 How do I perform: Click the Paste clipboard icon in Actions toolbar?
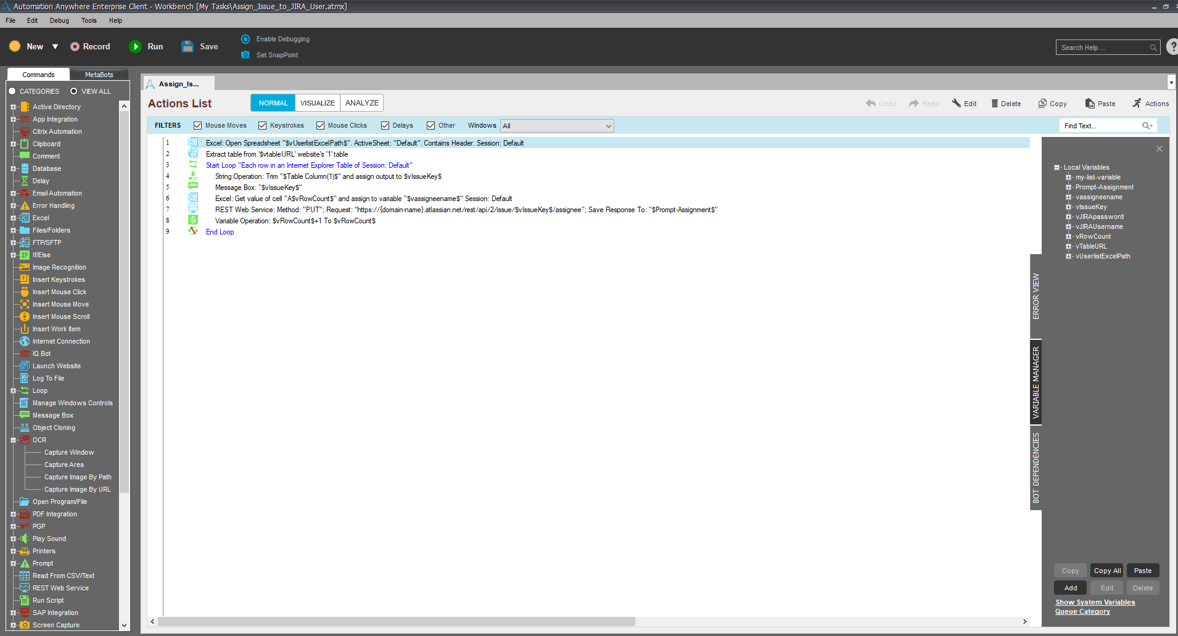click(x=1090, y=104)
